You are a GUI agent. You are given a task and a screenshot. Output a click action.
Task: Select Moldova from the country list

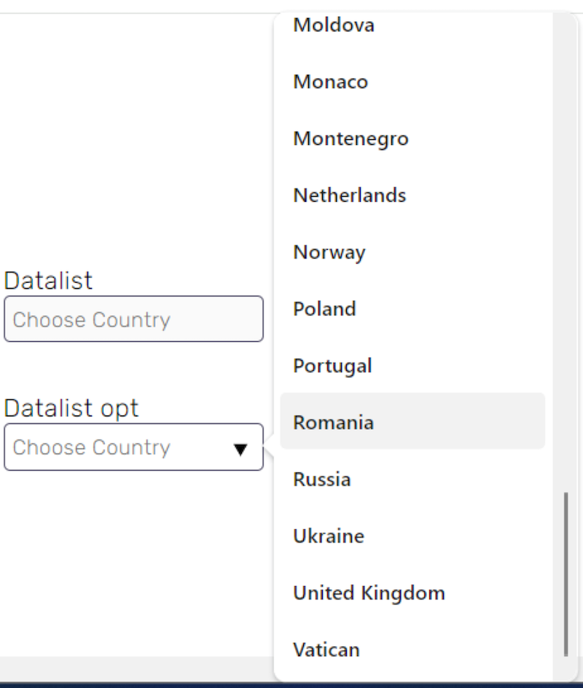(412, 25)
